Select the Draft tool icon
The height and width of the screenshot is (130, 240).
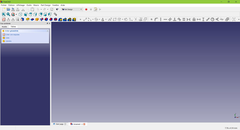[x=55, y=19]
